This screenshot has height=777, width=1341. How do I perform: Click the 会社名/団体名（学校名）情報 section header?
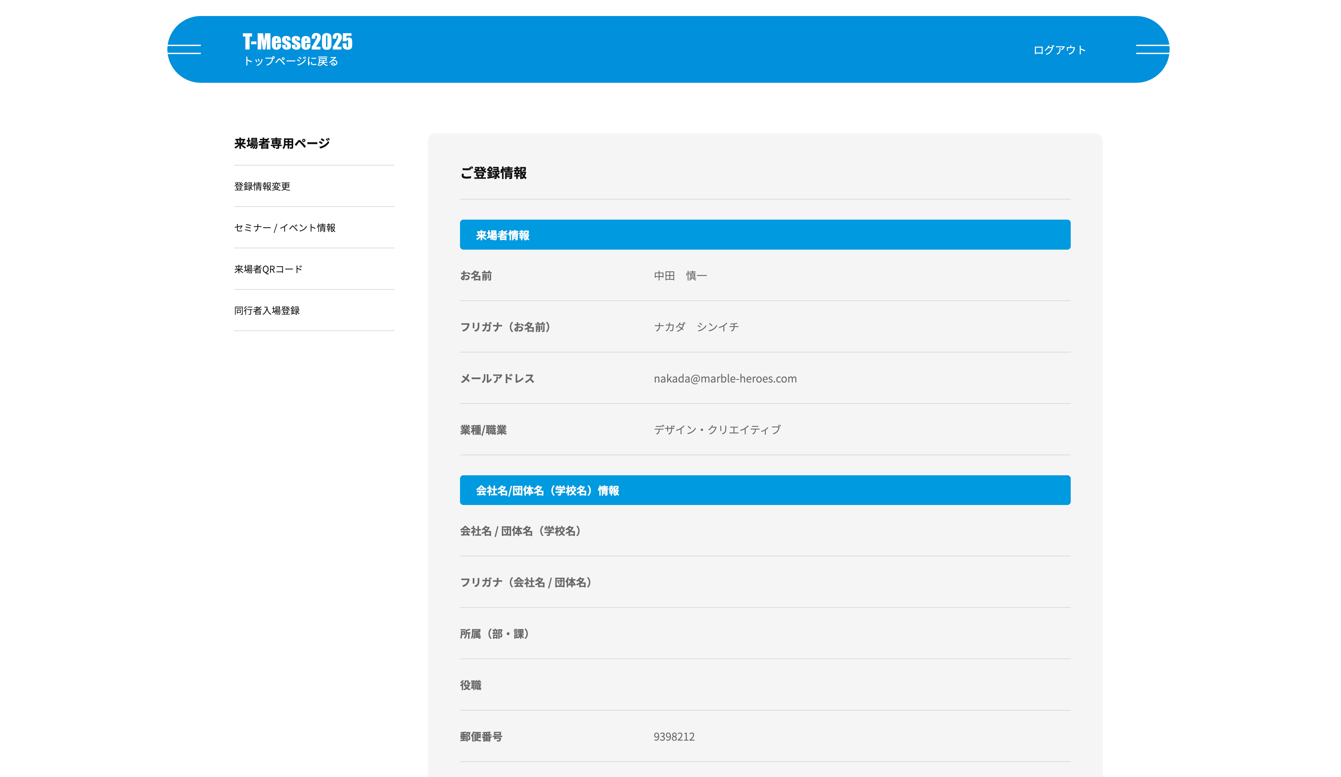[547, 491]
